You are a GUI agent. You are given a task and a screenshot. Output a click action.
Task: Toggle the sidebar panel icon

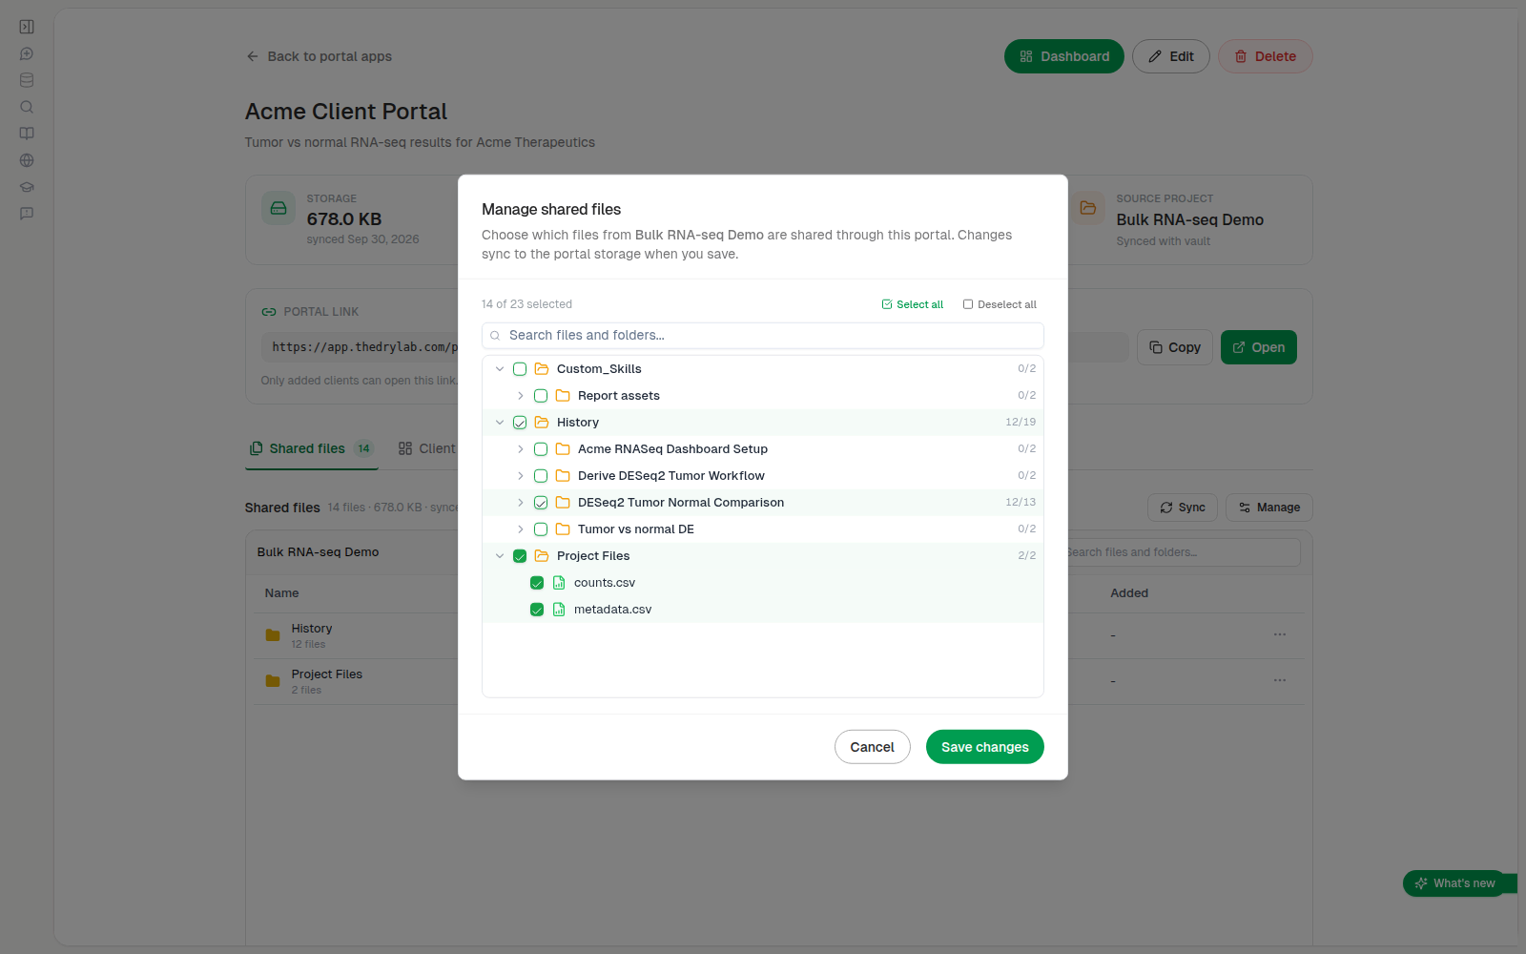[x=27, y=27]
